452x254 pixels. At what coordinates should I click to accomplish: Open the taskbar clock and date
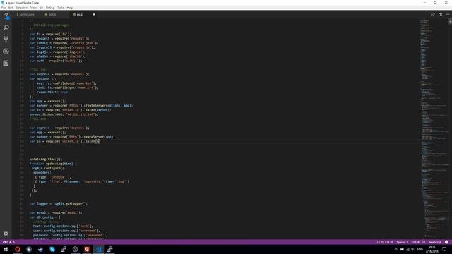click(432, 249)
